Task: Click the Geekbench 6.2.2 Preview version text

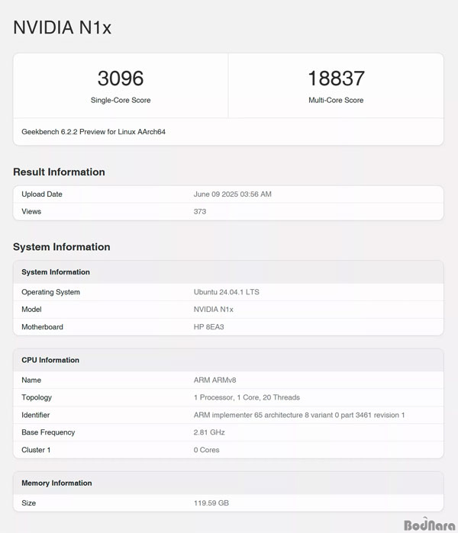Action: click(x=94, y=132)
